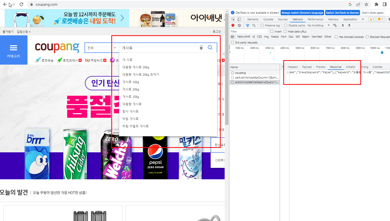Select the autoComplete request row
390x221 pixels.
[x=254, y=82]
